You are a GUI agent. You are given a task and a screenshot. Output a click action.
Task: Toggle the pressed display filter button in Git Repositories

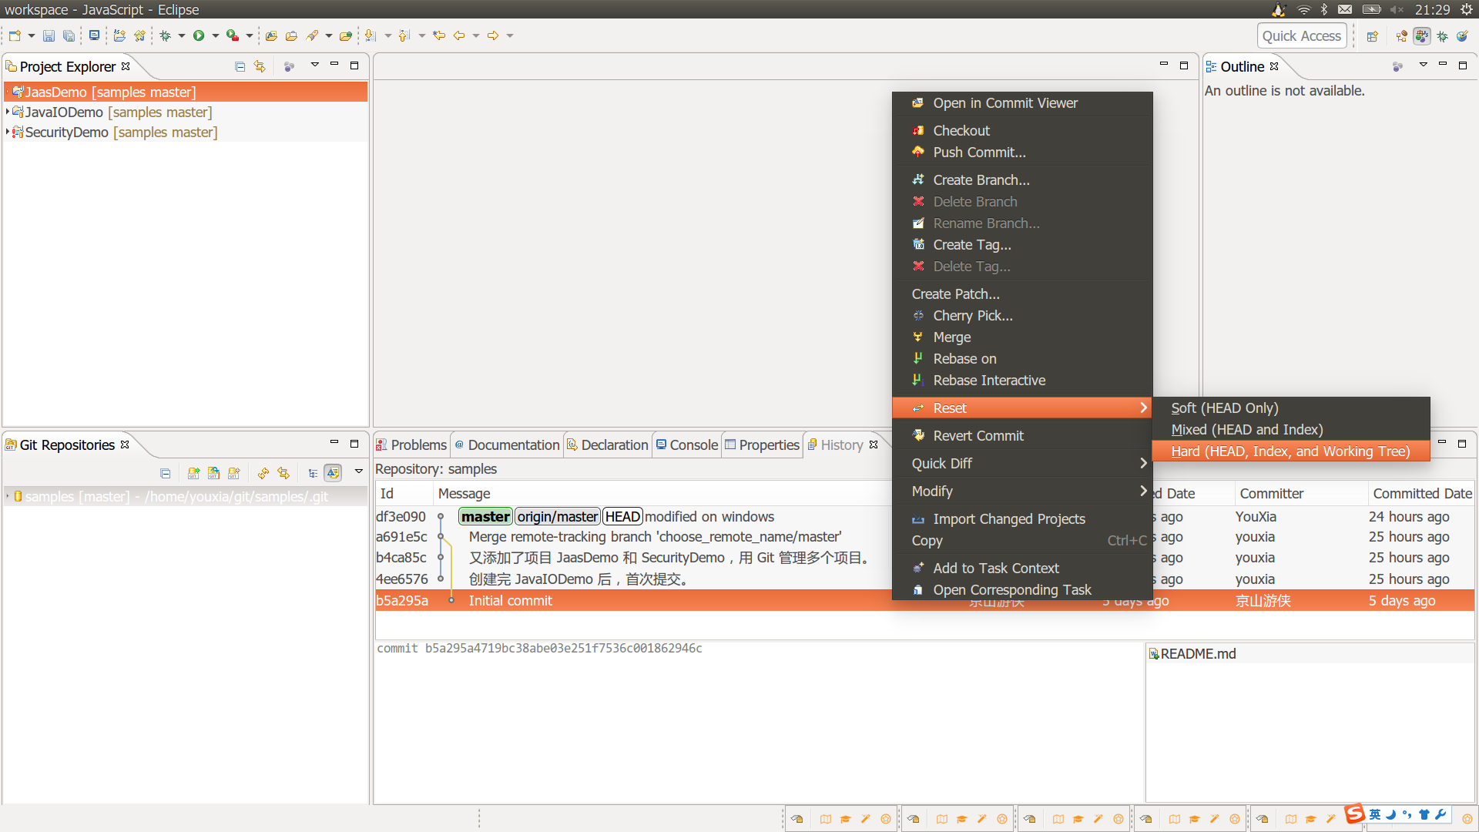pyautogui.click(x=333, y=473)
